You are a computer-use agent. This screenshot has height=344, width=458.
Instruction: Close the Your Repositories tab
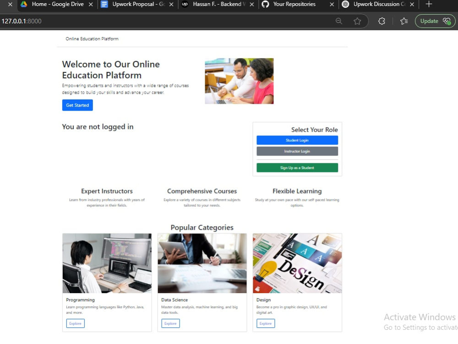pyautogui.click(x=332, y=5)
